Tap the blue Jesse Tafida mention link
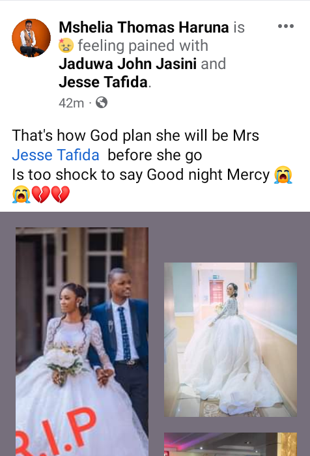310x456 pixels. click(55, 155)
